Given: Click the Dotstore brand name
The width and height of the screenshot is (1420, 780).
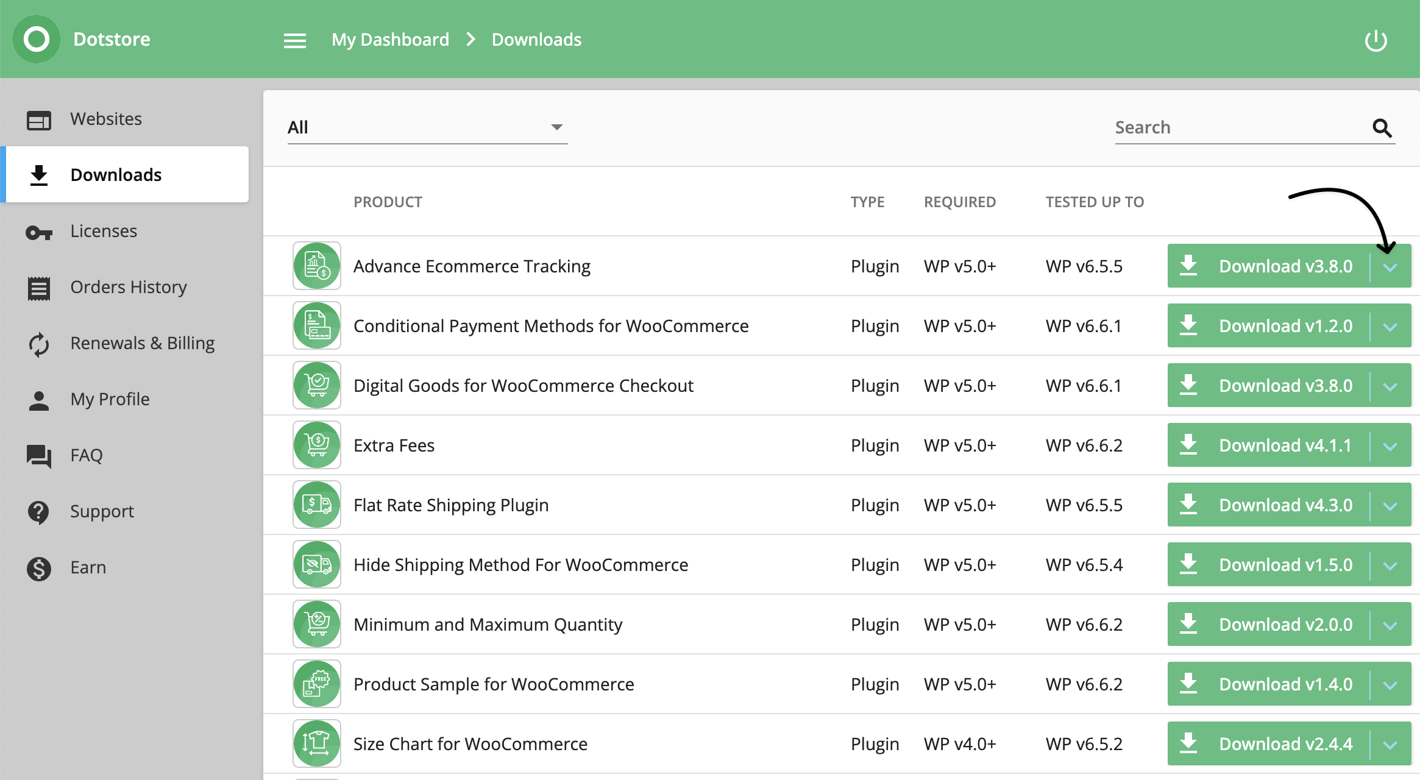Looking at the screenshot, I should 112,39.
